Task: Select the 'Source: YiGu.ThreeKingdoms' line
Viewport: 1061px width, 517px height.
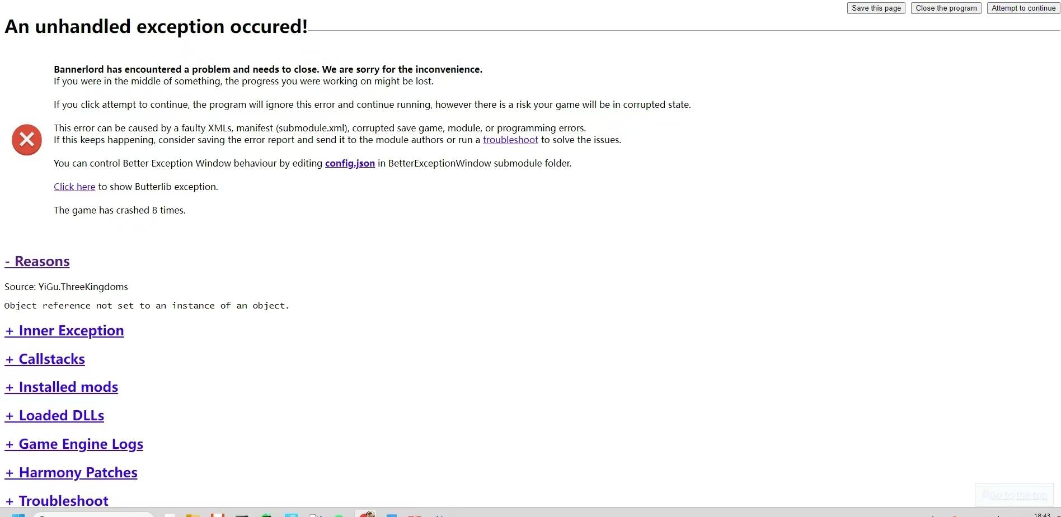Action: click(66, 287)
